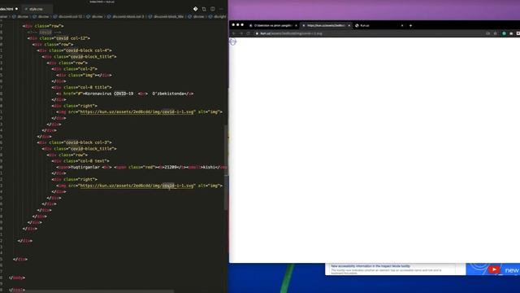Select the index.html editor tab
Viewport: 520px width, 293px height.
pyautogui.click(x=9, y=9)
